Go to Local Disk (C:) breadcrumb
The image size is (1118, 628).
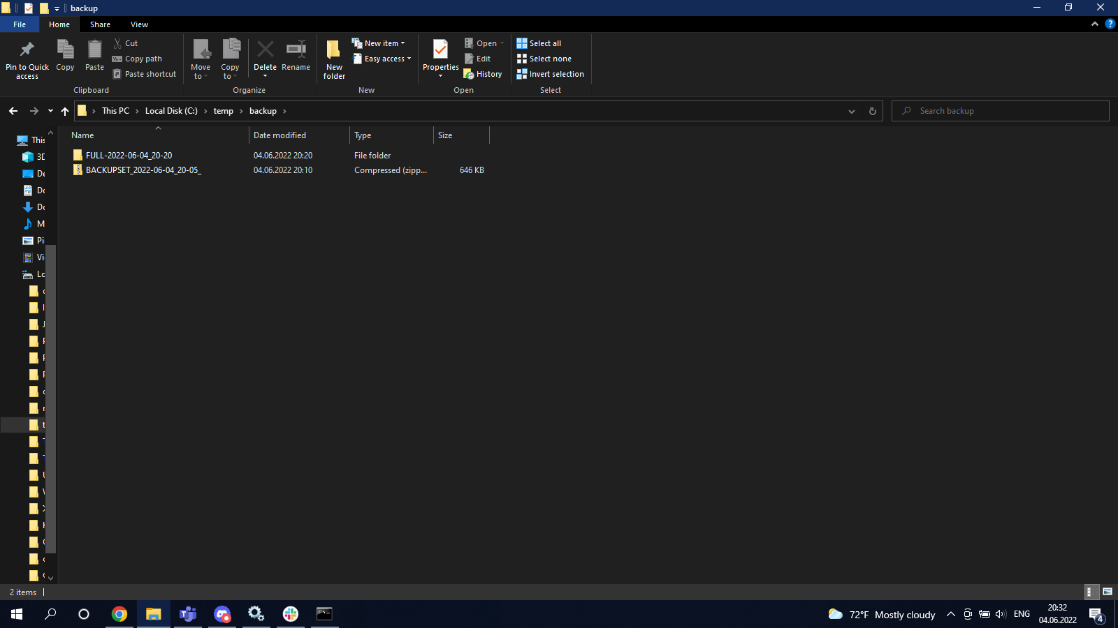click(x=171, y=111)
